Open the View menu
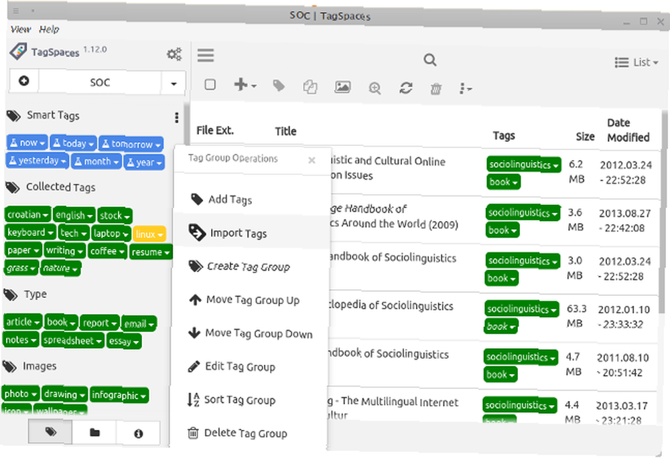 pos(21,29)
